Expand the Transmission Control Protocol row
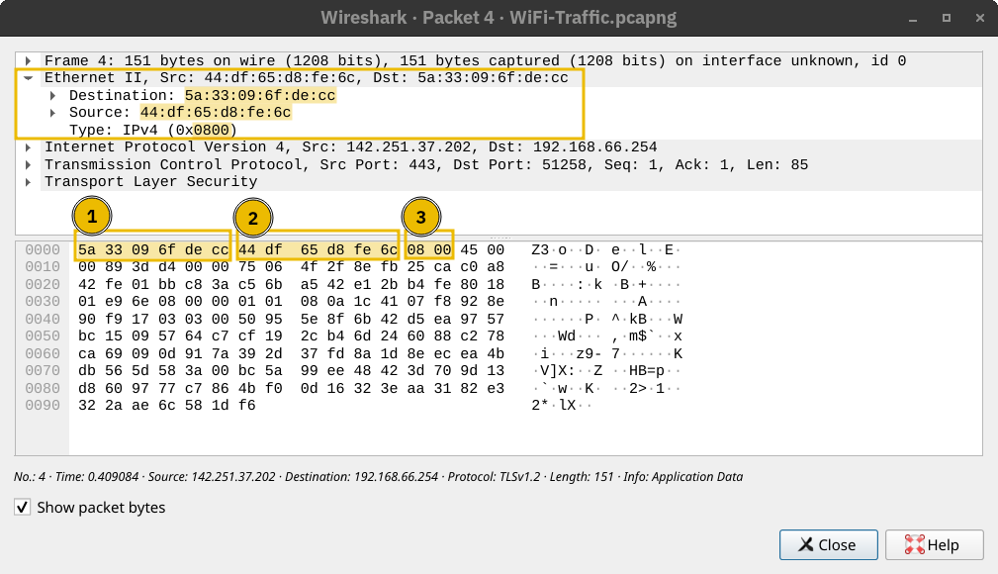 click(30, 165)
